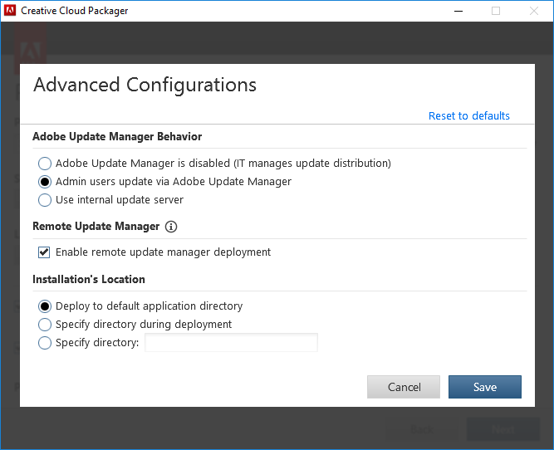This screenshot has height=450, width=554.
Task: Minimize the Creative Cloud Packager window
Action: pos(458,11)
